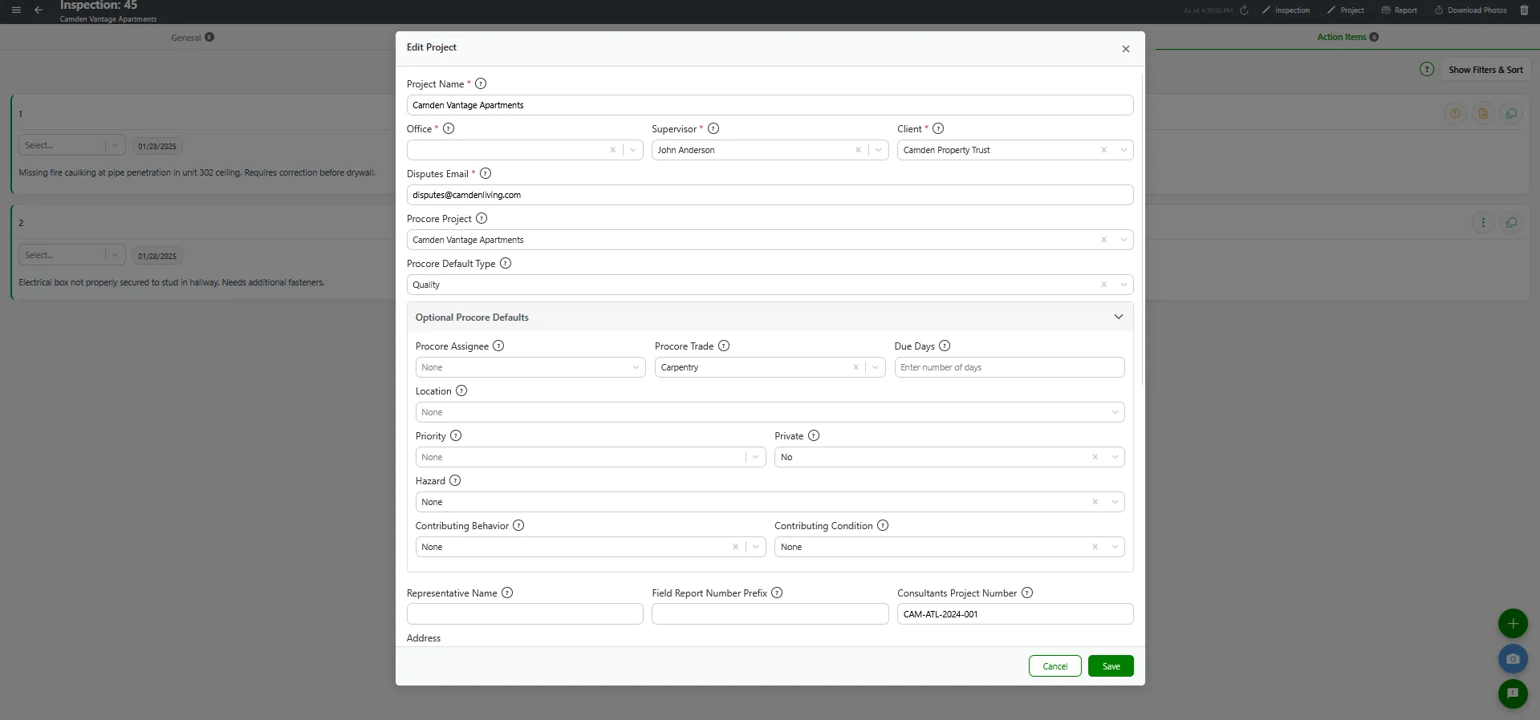Open the Supervisor dropdown arrow

879,150
